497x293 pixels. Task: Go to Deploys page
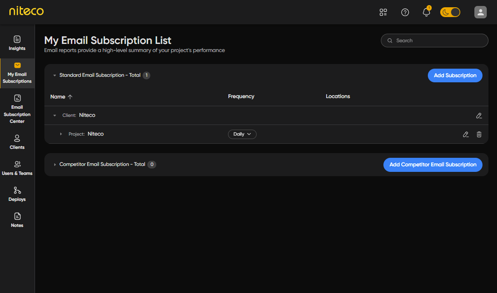coord(17,194)
